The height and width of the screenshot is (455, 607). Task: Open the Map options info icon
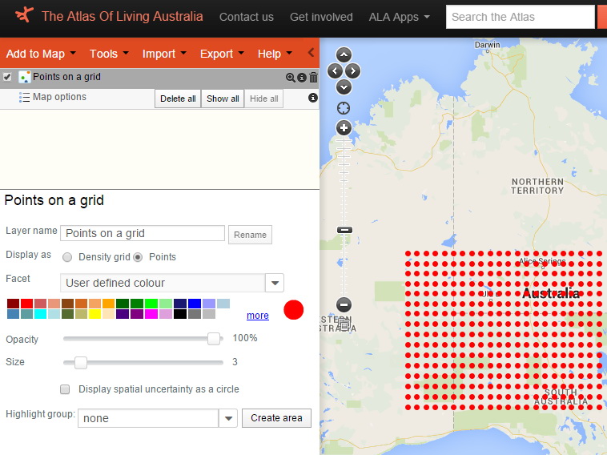click(313, 98)
